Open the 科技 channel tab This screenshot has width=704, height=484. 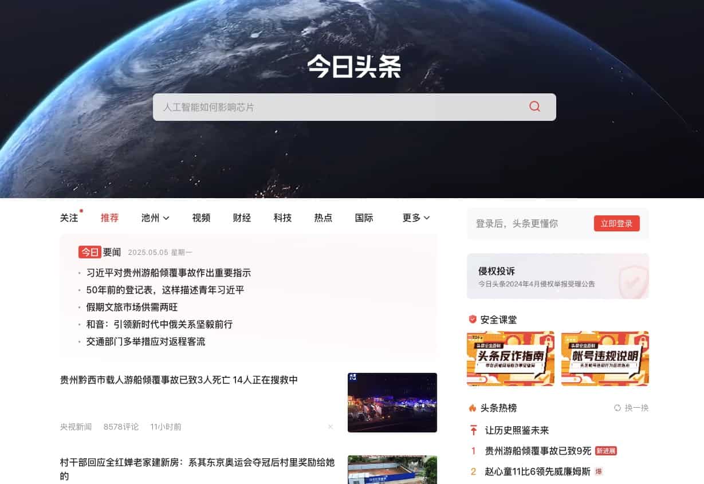pos(282,218)
